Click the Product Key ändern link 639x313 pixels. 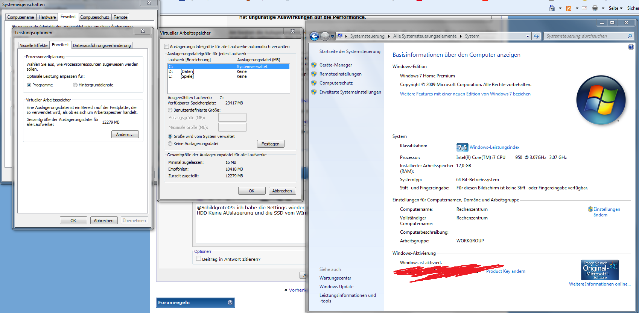click(x=506, y=271)
